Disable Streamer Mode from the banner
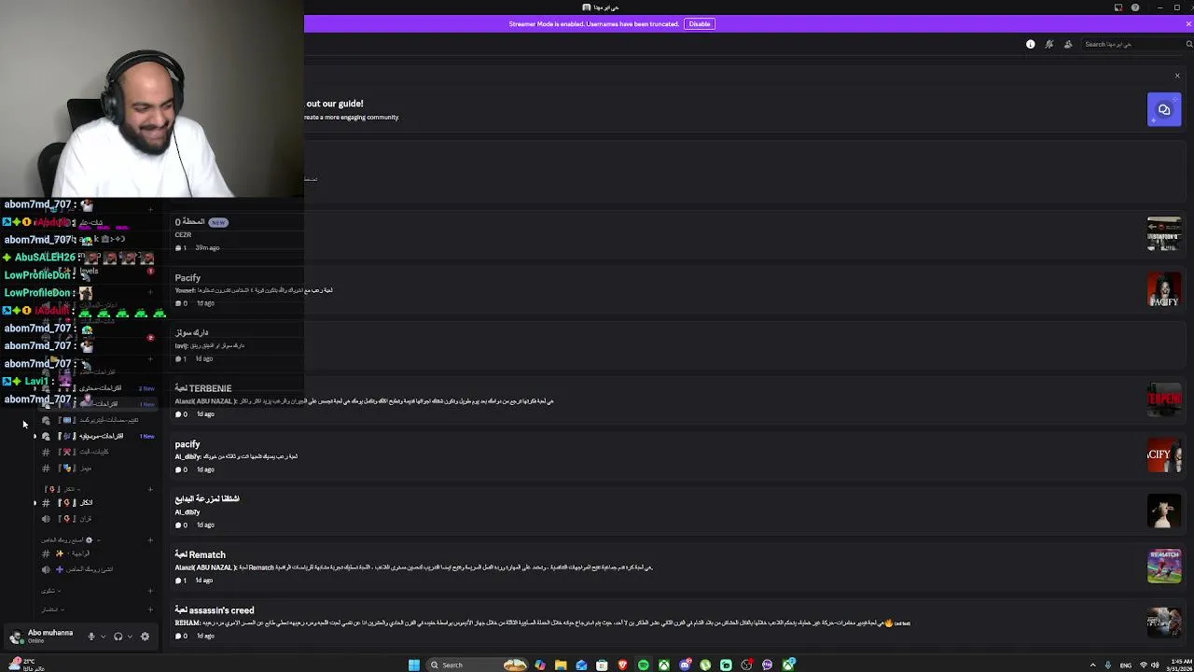 (700, 23)
